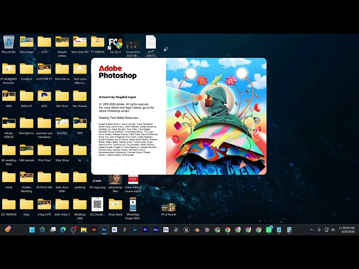Screen dimensions: 359x269
Task: Select the ComfyUI folder
Action: tap(26, 72)
